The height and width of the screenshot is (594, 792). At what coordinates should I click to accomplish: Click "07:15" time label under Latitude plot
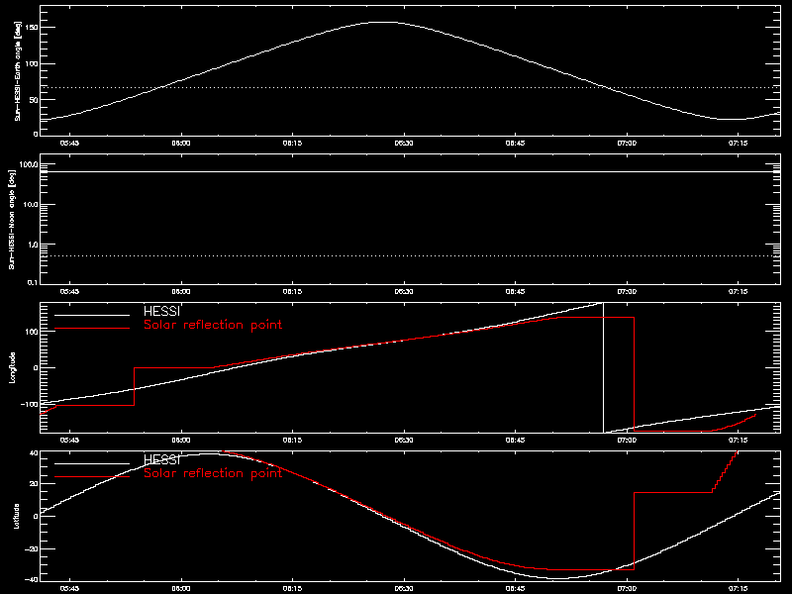coord(738,588)
